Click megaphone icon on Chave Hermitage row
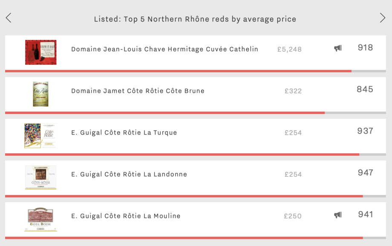392x246 pixels. tap(338, 48)
